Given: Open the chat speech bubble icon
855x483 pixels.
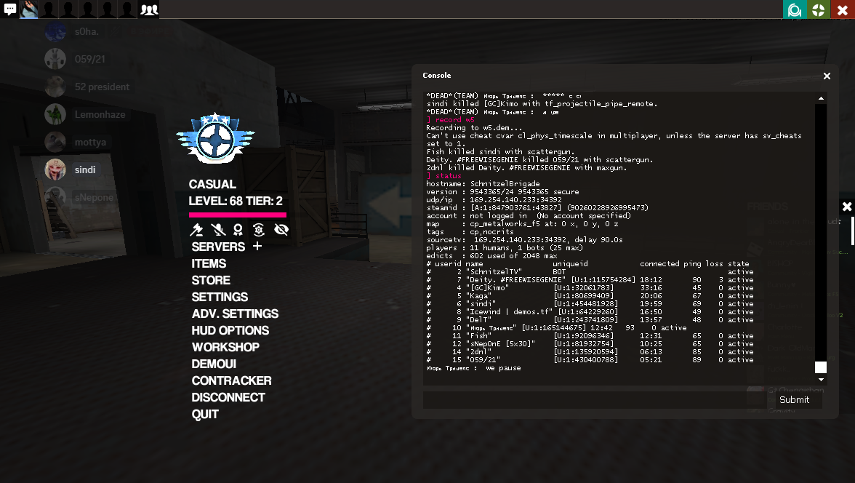Looking at the screenshot, I should click(10, 9).
